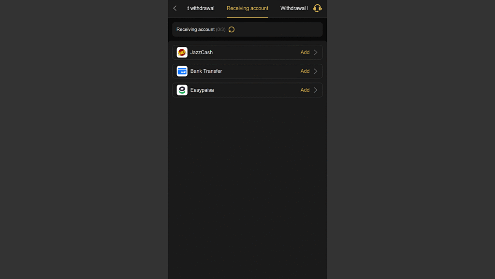Select the JazzCash label text
This screenshot has height=279, width=495.
202,52
